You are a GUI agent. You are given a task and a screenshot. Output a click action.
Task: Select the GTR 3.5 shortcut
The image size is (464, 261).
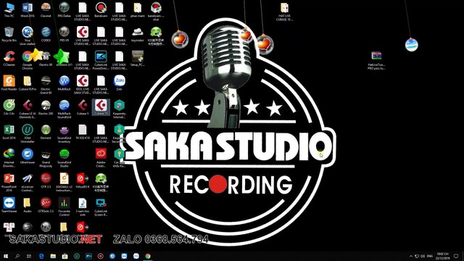[x=46, y=181]
